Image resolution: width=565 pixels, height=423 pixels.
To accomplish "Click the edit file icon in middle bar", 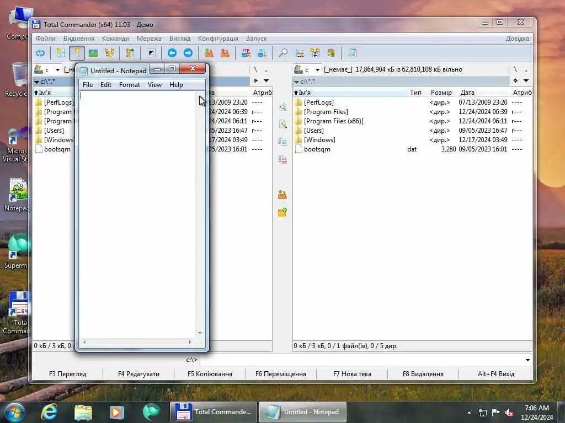I will [x=283, y=124].
